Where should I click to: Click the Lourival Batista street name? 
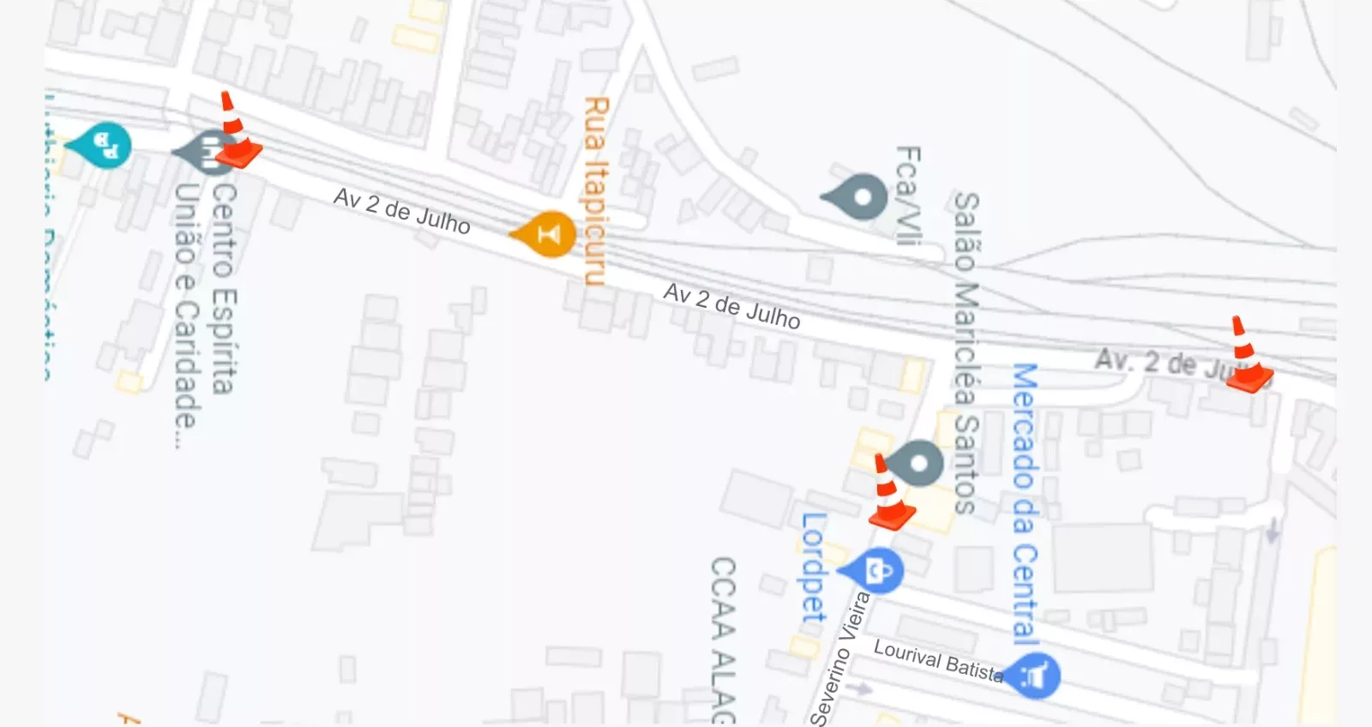click(938, 661)
